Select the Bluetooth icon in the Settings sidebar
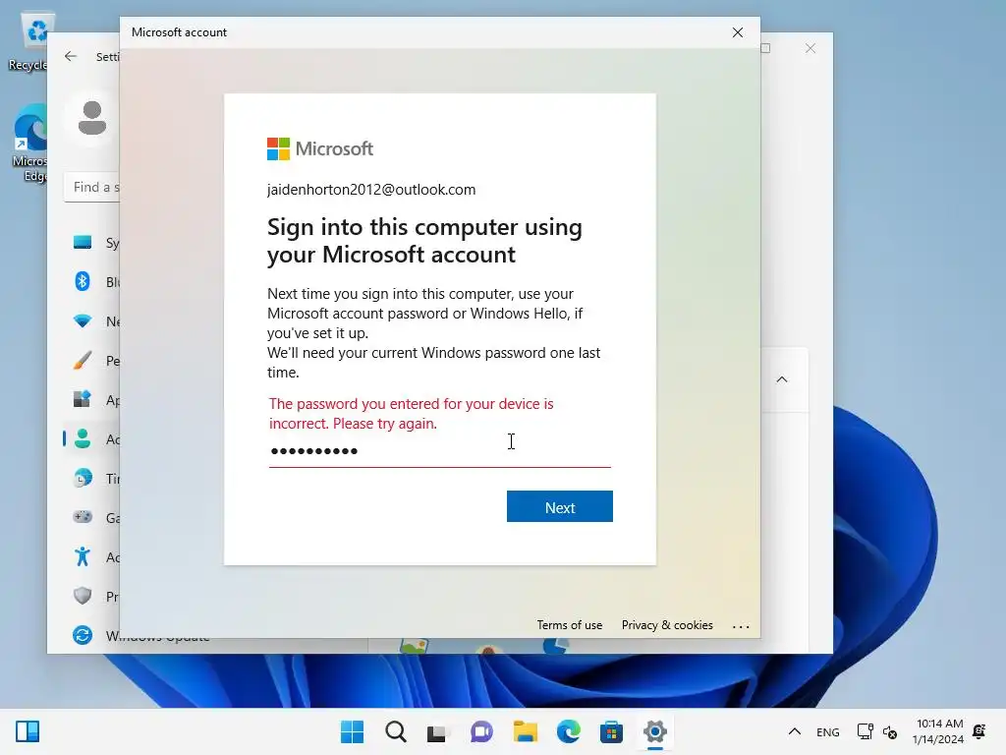Screen dimensions: 1006x755 point(83,281)
